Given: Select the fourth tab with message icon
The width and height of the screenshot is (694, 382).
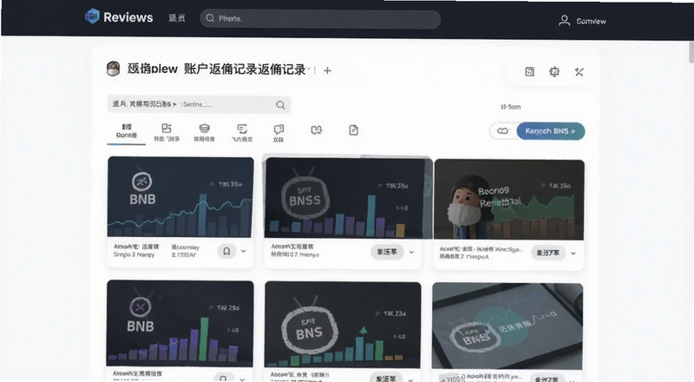Looking at the screenshot, I should pyautogui.click(x=242, y=133).
